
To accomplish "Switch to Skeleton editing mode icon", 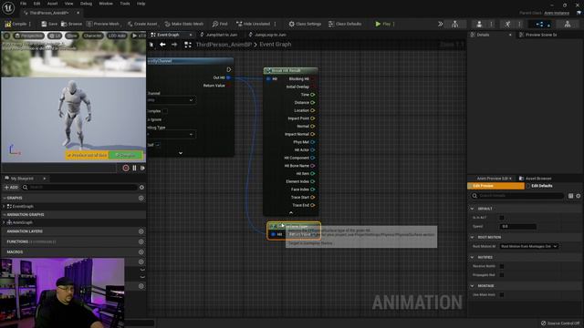I will coord(455,25).
